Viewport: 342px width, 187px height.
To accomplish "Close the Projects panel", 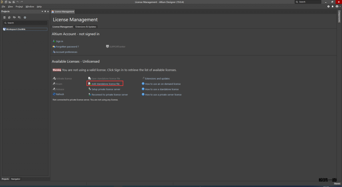I will coord(48,11).
